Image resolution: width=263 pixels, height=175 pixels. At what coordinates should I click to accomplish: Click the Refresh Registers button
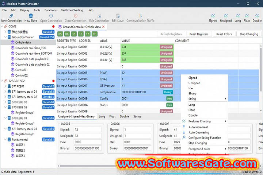pyautogui.click(x=171, y=34)
